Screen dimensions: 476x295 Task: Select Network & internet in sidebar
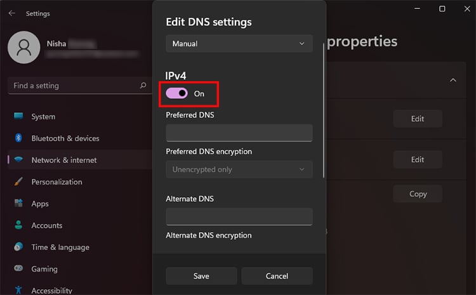pyautogui.click(x=64, y=160)
